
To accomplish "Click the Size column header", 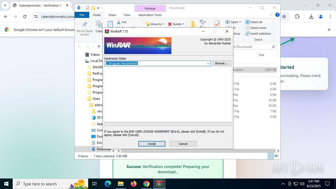I will [267, 55].
